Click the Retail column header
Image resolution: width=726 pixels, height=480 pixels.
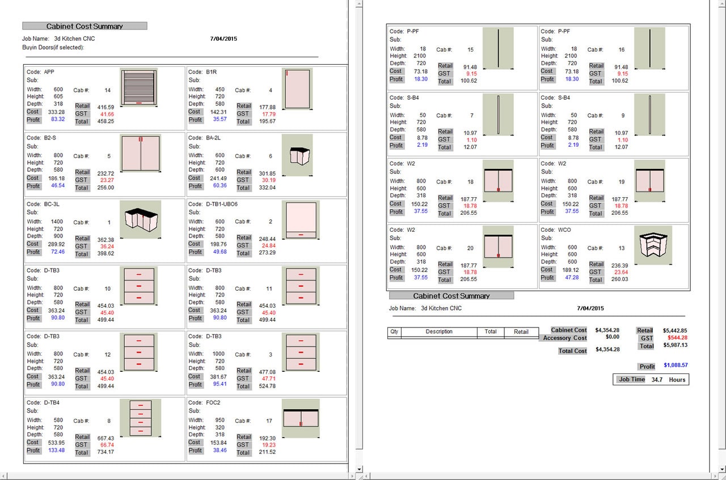(521, 332)
